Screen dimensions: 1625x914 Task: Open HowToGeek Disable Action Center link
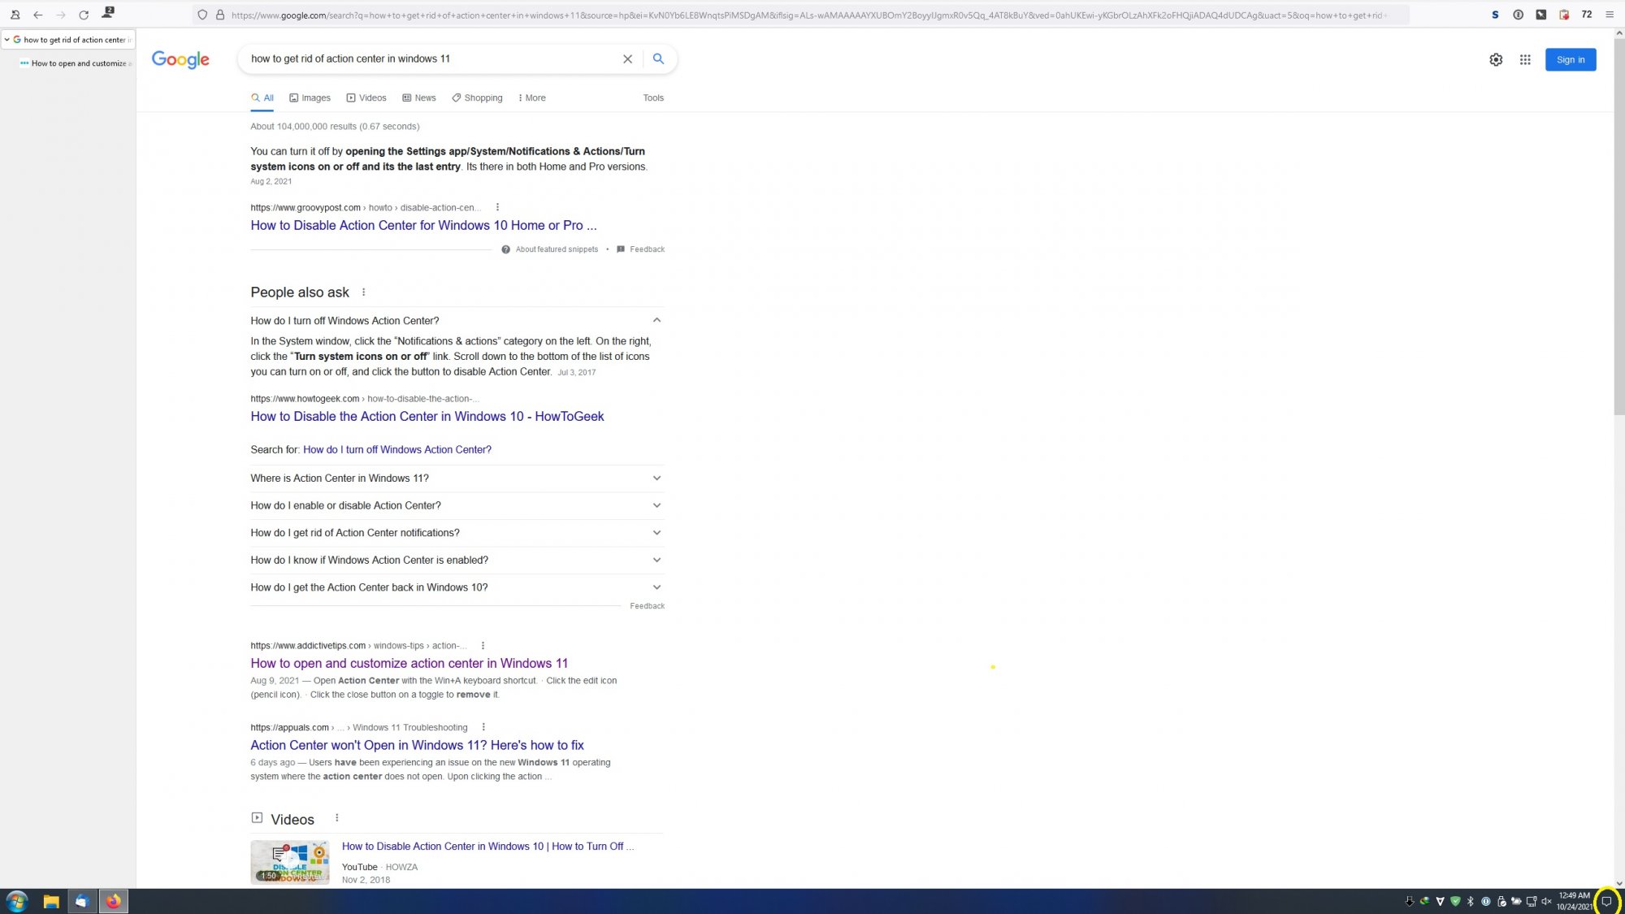tap(427, 416)
